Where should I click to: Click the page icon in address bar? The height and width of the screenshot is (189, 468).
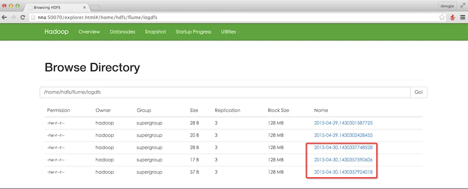pyautogui.click(x=33, y=17)
